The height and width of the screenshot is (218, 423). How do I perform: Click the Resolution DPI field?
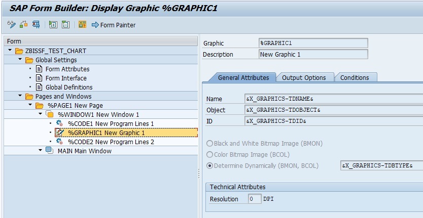point(255,199)
